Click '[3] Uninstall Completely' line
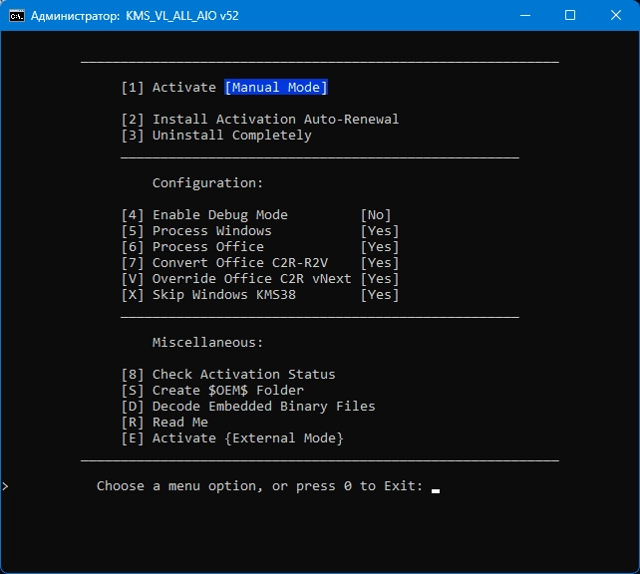Screen dimensions: 640x574 [216, 136]
